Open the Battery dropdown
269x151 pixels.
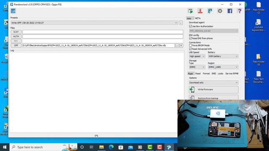coord(223,56)
